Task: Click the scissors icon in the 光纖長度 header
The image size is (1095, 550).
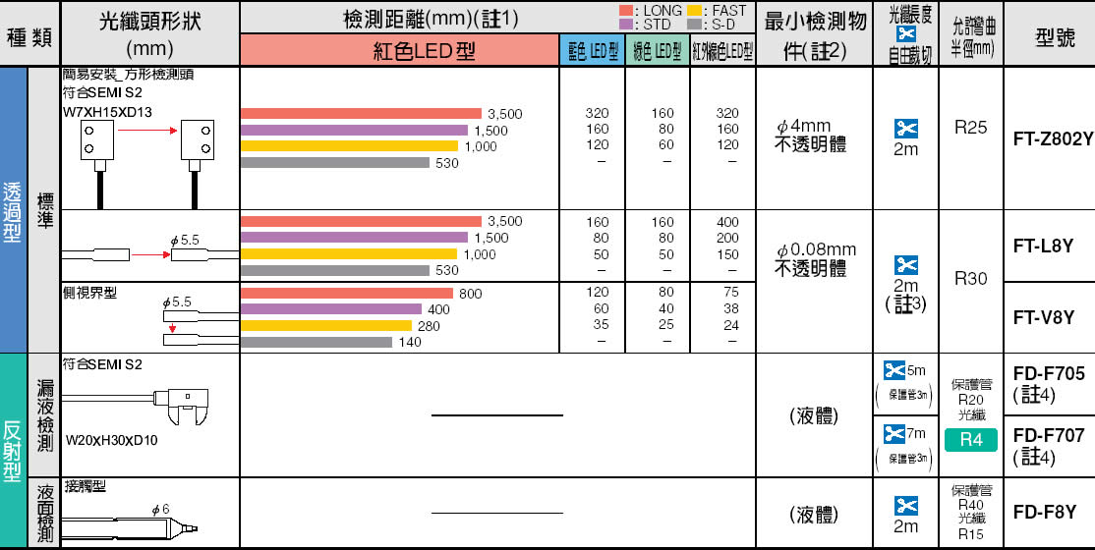Action: pyautogui.click(x=904, y=35)
